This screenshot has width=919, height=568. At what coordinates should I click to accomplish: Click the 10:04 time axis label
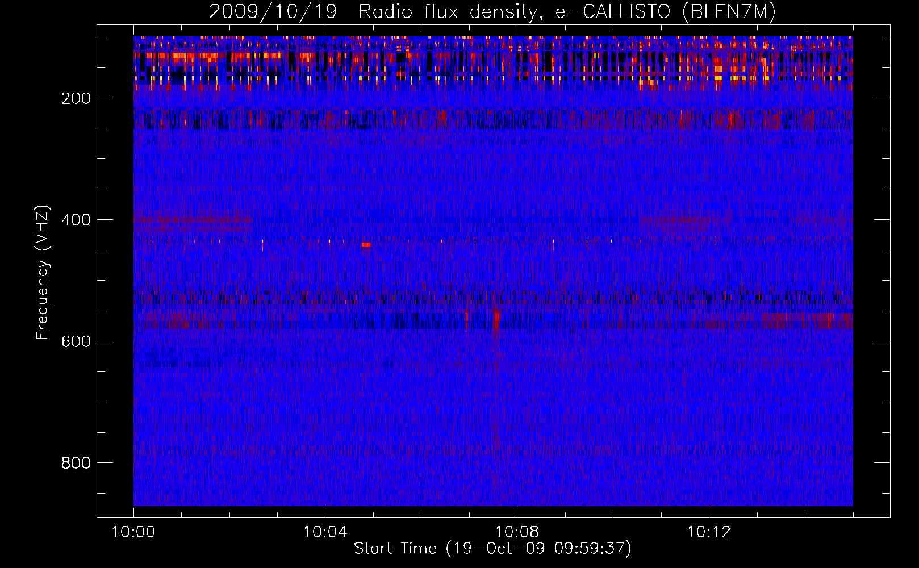(x=325, y=532)
